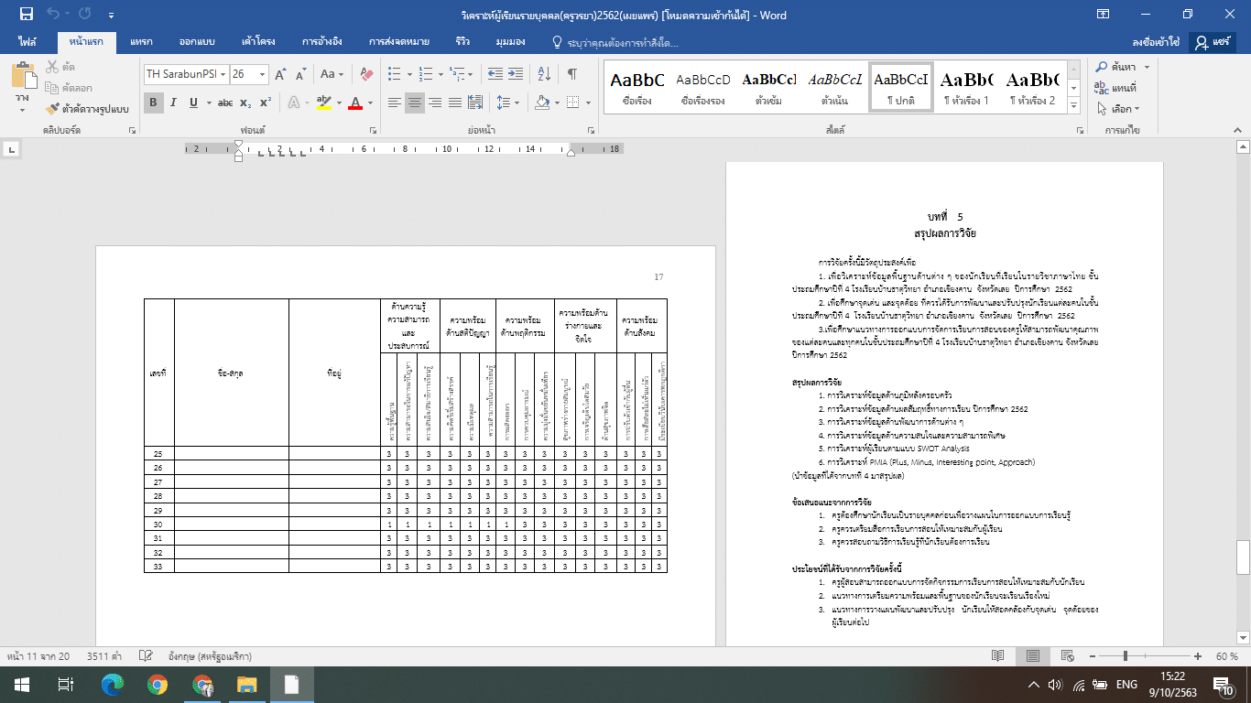The height and width of the screenshot is (703, 1251).
Task: Open File Explorer from the taskbar
Action: [x=246, y=684]
